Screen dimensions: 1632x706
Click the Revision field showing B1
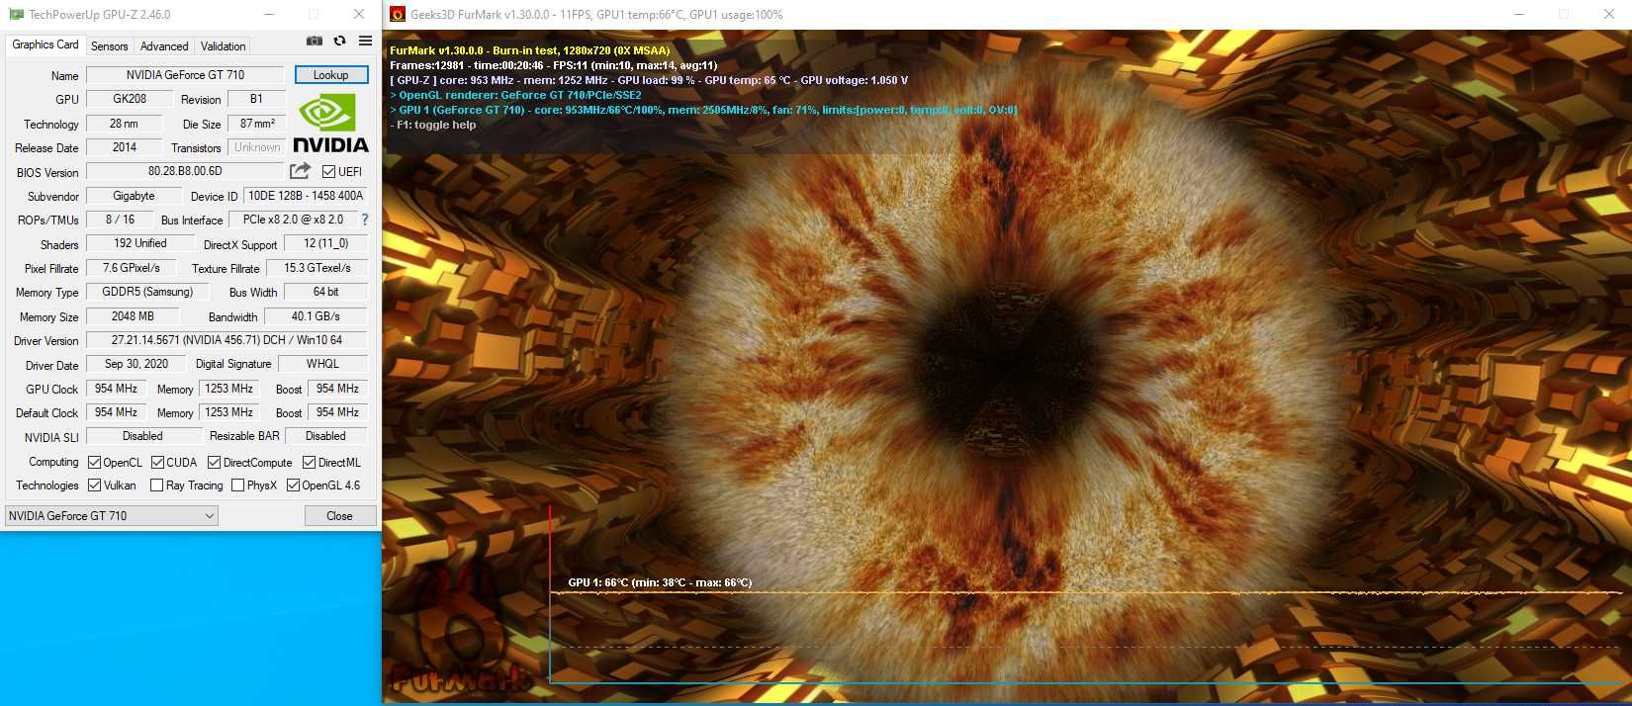[256, 99]
